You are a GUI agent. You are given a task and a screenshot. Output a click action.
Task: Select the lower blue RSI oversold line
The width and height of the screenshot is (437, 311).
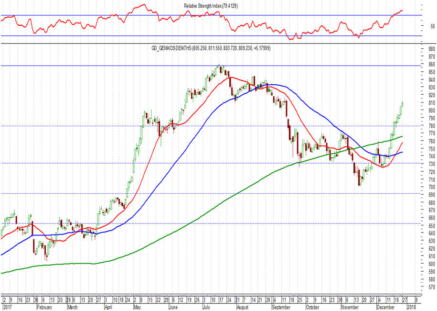[x=211, y=36]
